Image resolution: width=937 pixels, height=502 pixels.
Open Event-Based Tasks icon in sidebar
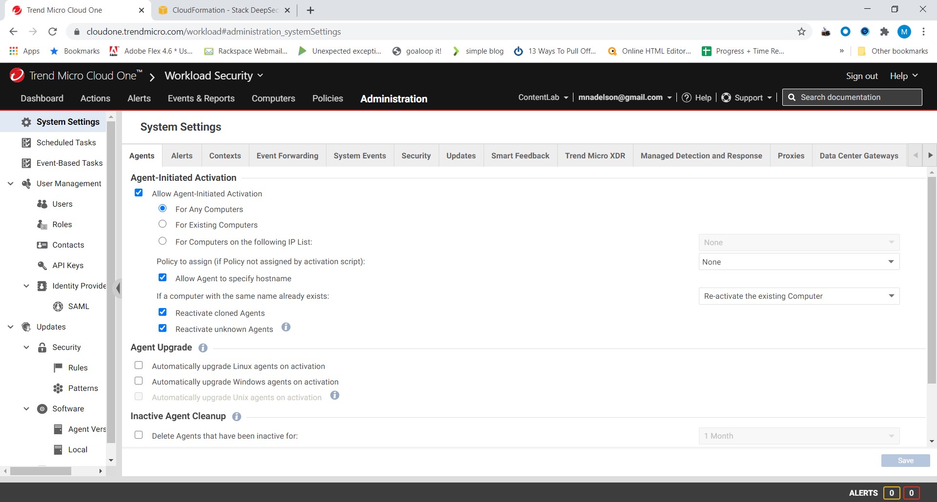point(26,163)
